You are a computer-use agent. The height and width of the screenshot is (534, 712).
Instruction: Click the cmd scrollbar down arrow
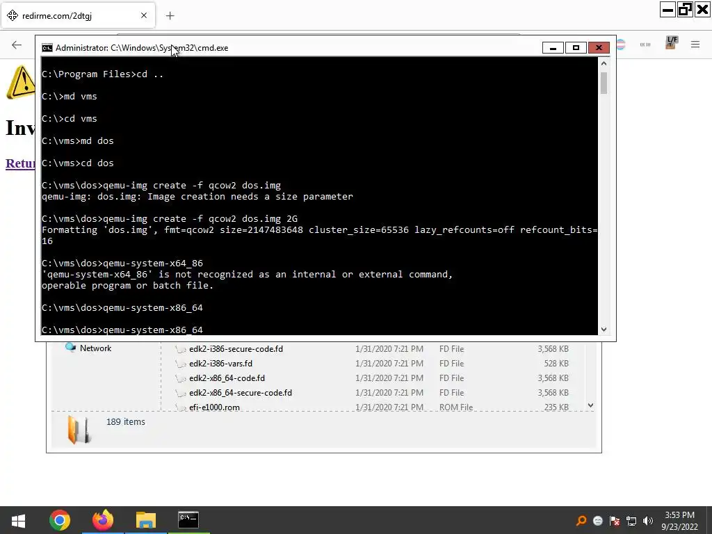coord(604,329)
